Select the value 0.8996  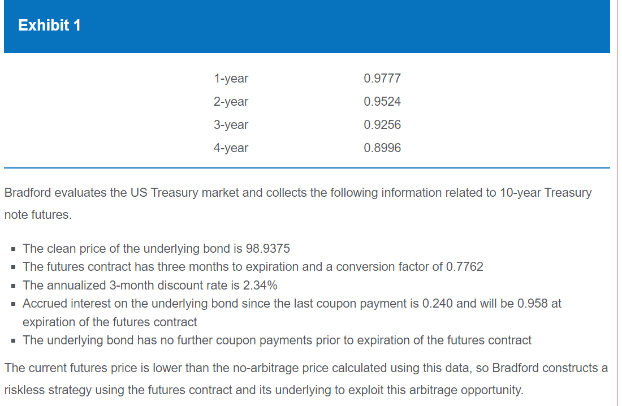click(382, 148)
